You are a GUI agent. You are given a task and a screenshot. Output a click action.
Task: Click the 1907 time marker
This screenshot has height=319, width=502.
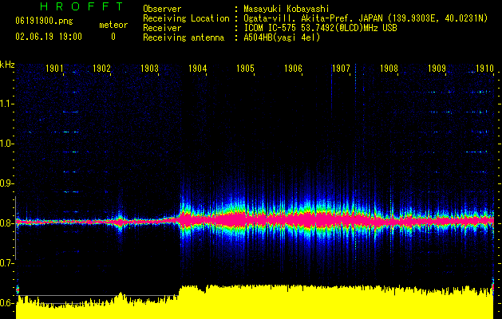[341, 68]
